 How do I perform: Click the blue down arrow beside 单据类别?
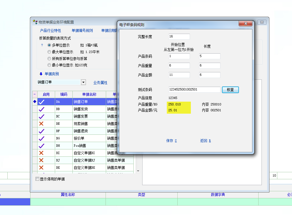[41, 74]
